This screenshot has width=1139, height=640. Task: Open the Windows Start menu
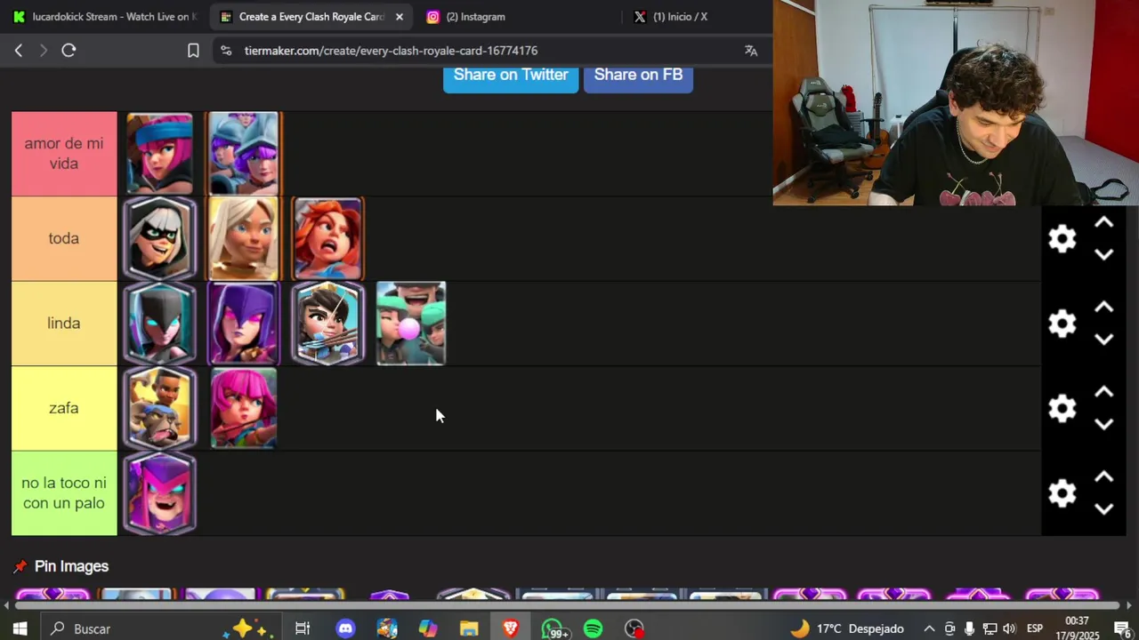coord(20,628)
